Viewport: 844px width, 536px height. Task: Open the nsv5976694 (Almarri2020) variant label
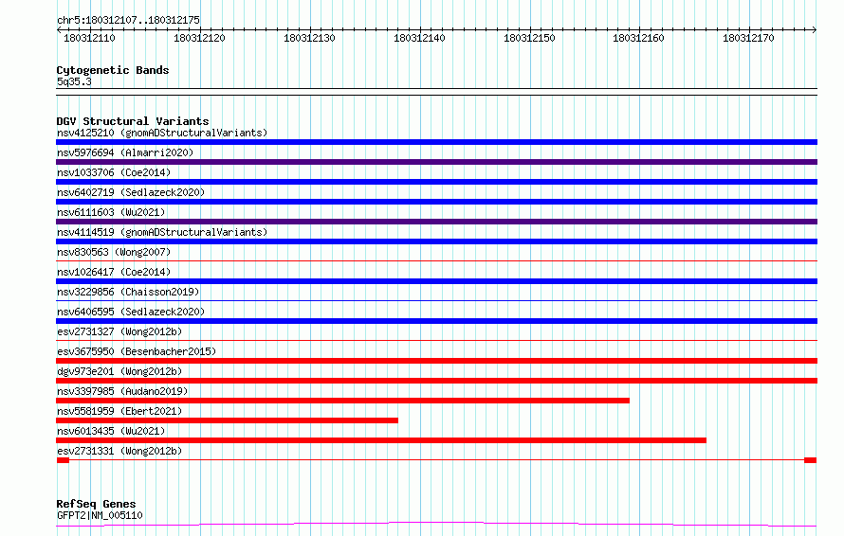125,152
